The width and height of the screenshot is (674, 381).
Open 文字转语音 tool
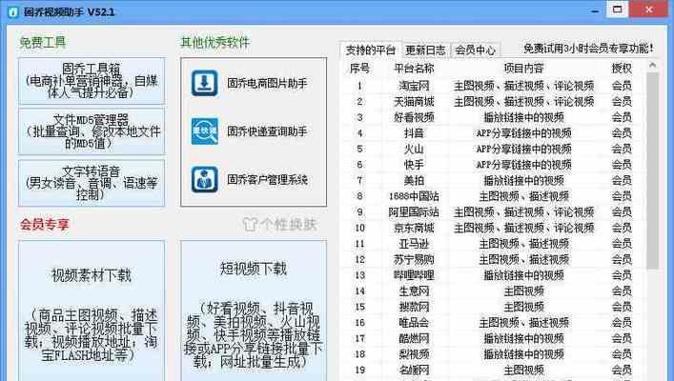[x=92, y=183]
